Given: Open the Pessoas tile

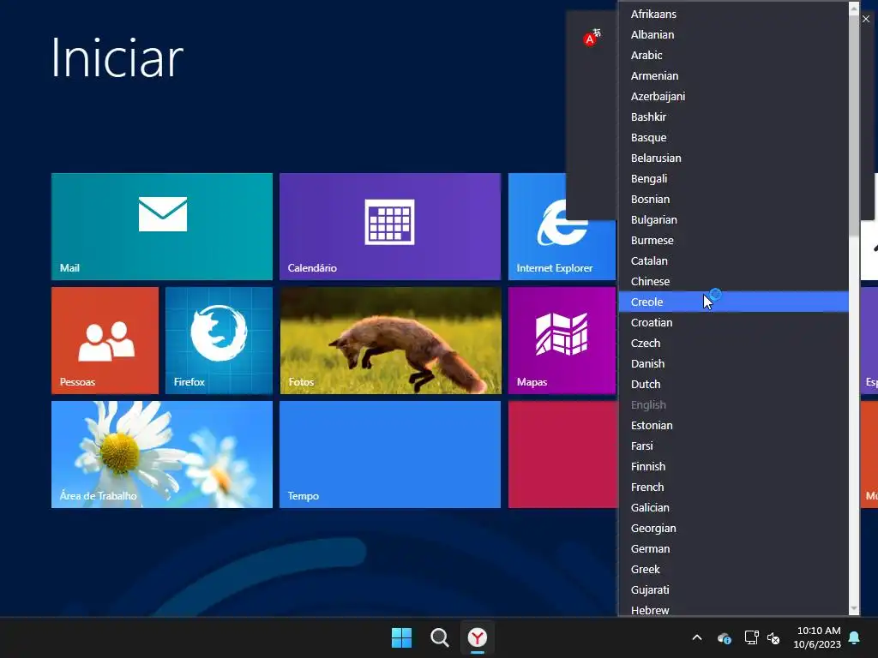Looking at the screenshot, I should pyautogui.click(x=105, y=341).
